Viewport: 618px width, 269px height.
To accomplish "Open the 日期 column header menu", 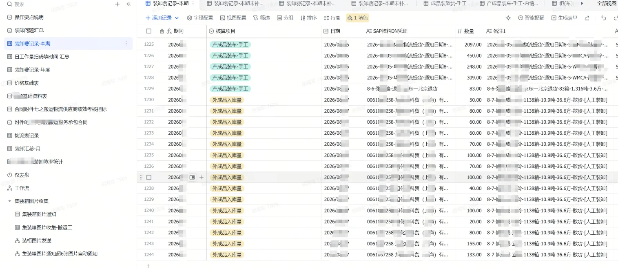I will click(x=343, y=31).
